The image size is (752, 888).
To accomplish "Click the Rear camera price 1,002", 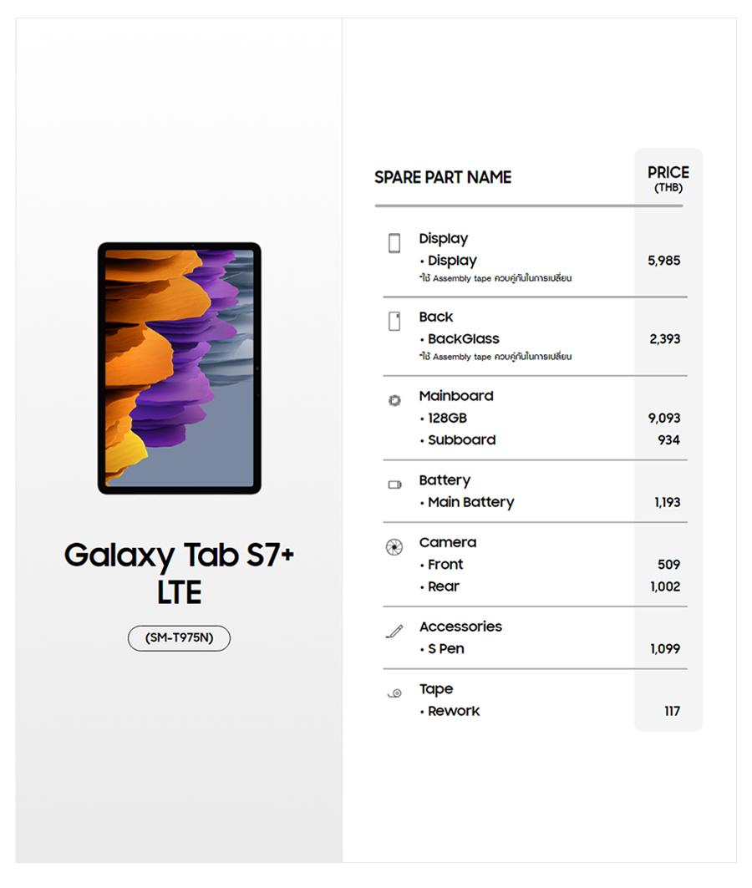I will [665, 586].
